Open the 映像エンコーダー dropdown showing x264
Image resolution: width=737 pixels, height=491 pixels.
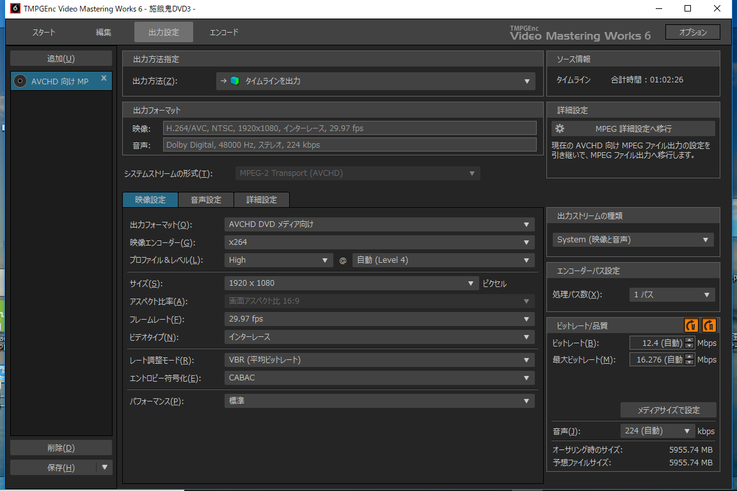pyautogui.click(x=379, y=242)
